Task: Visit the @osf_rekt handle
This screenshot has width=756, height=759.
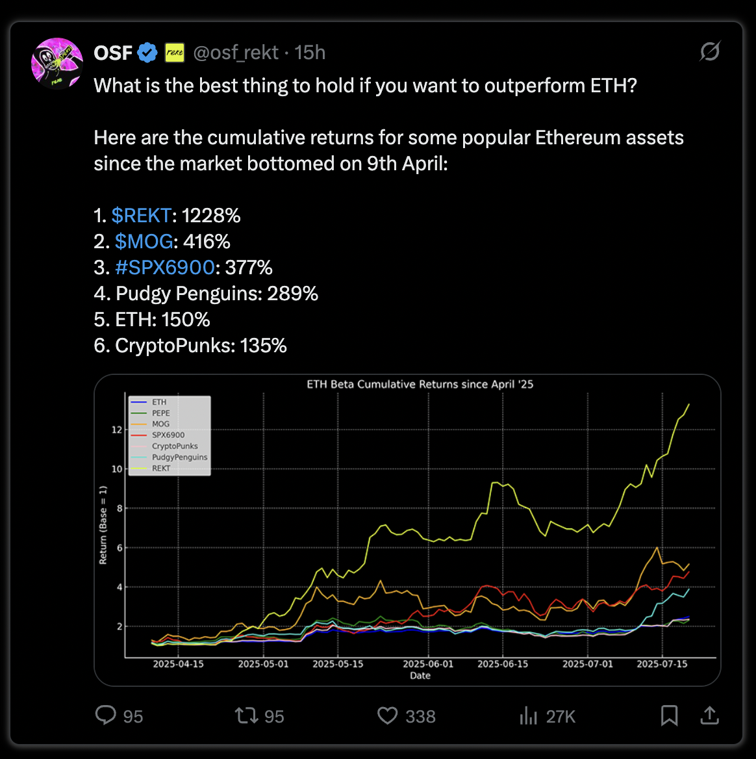Action: (x=236, y=52)
